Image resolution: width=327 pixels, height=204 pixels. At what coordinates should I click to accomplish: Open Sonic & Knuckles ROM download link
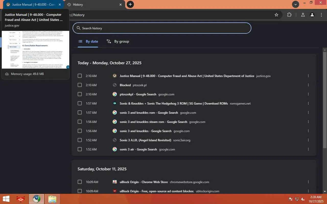click(174, 103)
